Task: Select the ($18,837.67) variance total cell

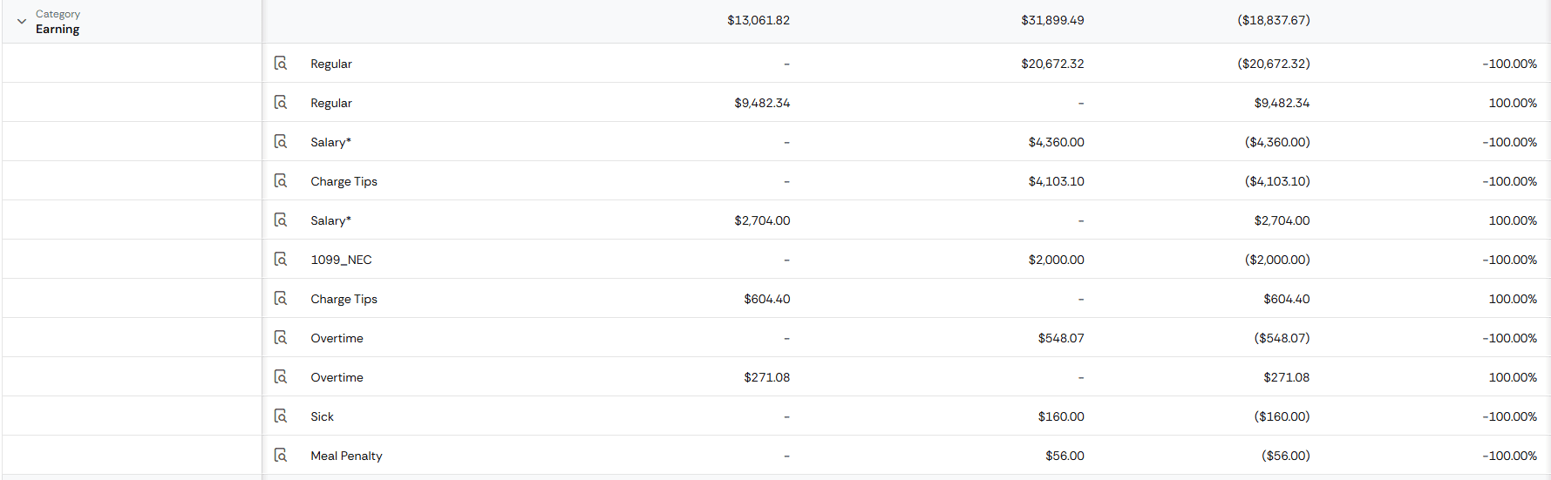Action: pos(1274,20)
